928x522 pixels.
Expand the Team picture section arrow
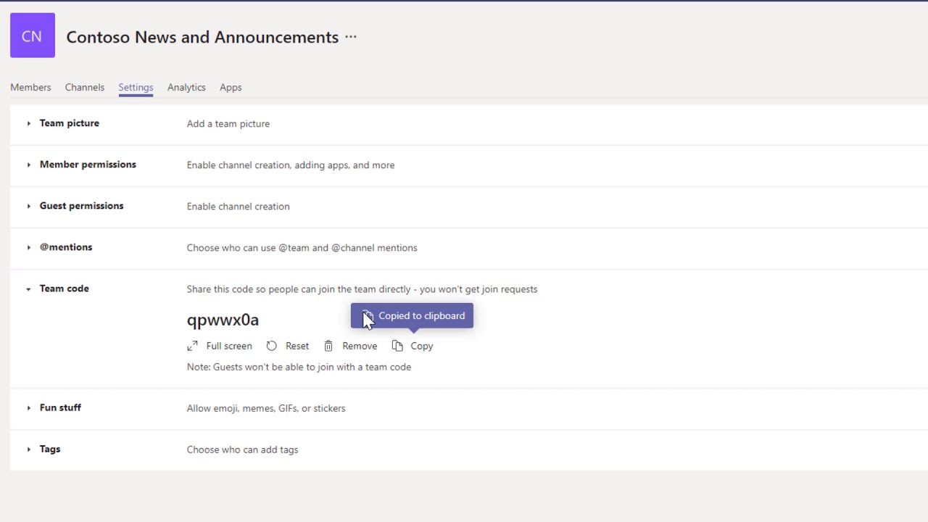point(28,123)
